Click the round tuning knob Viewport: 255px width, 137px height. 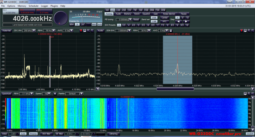[61, 18]
